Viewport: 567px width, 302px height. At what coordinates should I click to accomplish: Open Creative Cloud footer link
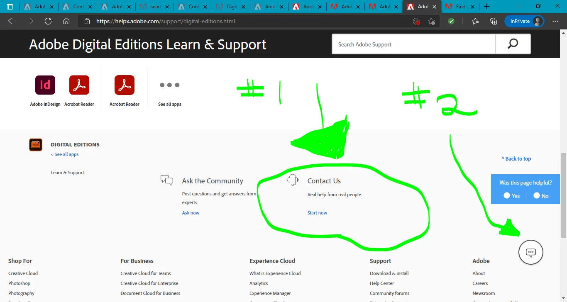click(23, 273)
